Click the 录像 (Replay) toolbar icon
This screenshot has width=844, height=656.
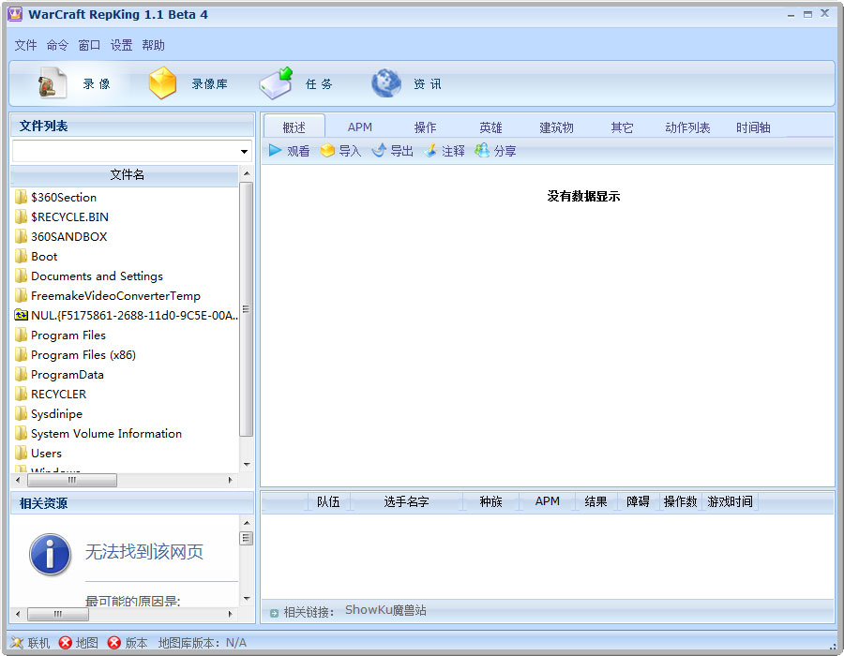coord(52,84)
